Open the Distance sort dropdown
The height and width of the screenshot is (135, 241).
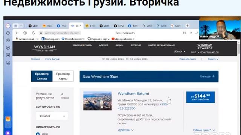[52, 116]
